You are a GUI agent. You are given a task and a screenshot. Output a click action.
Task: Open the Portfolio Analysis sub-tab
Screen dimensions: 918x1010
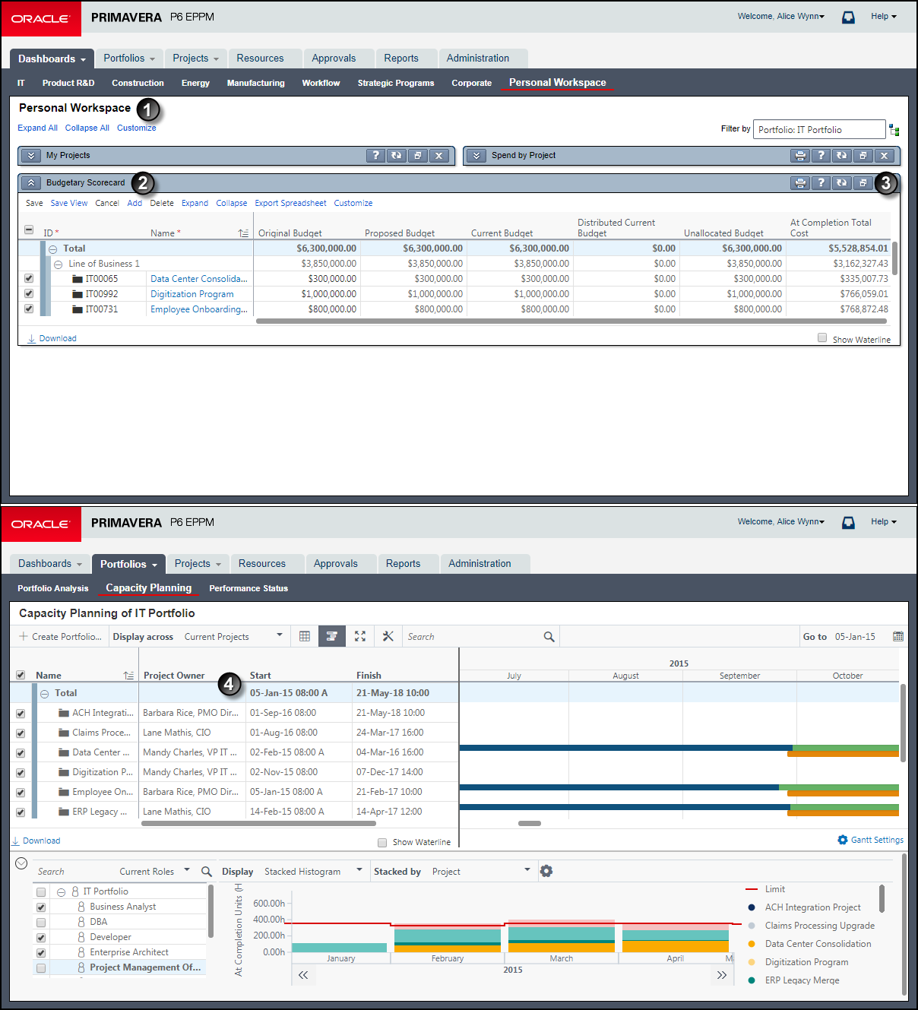tap(53, 588)
